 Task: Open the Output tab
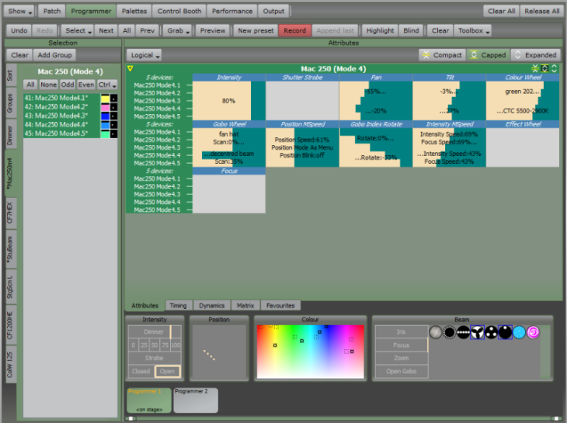(x=273, y=11)
